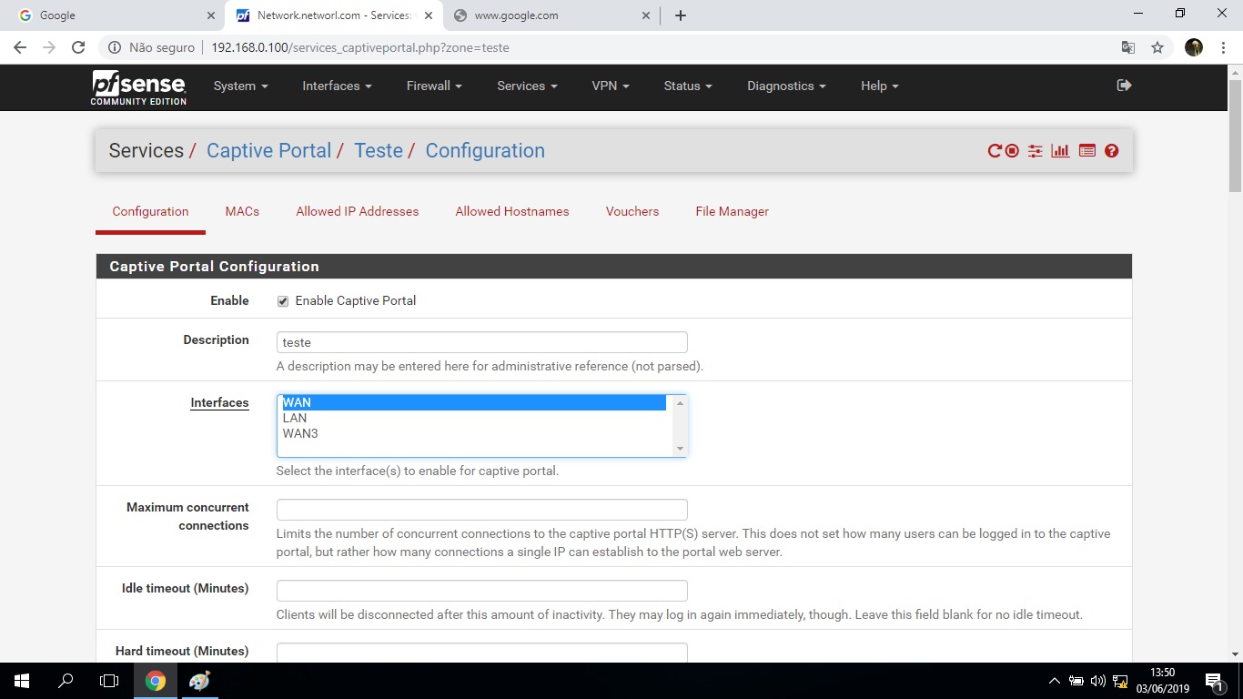The height and width of the screenshot is (699, 1243).
Task: Click the browser forward arrow
Action: pyautogui.click(x=49, y=47)
